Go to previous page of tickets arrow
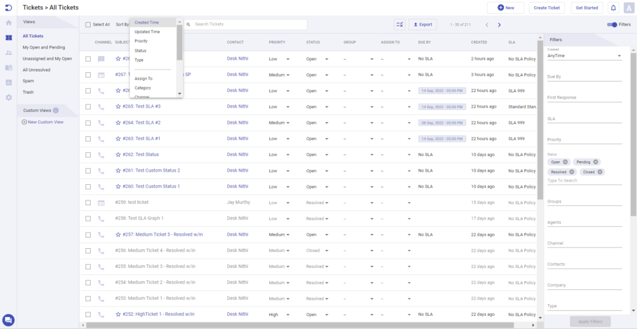 coord(486,25)
